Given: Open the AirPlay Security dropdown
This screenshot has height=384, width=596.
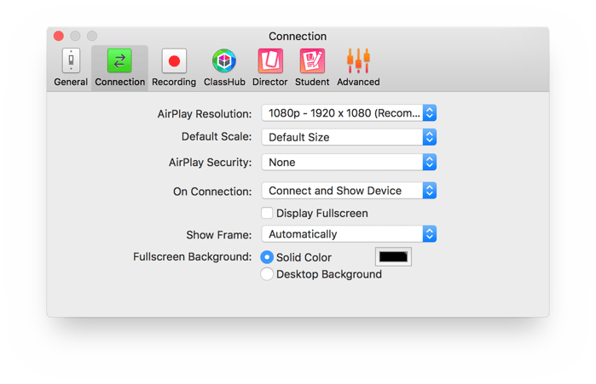Looking at the screenshot, I should pos(349,162).
